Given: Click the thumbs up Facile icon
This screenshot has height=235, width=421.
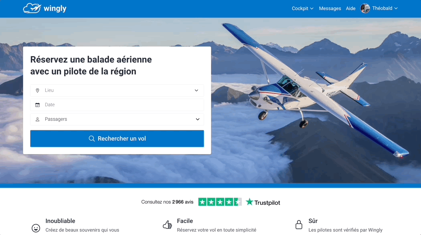Looking at the screenshot, I should pyautogui.click(x=167, y=225).
